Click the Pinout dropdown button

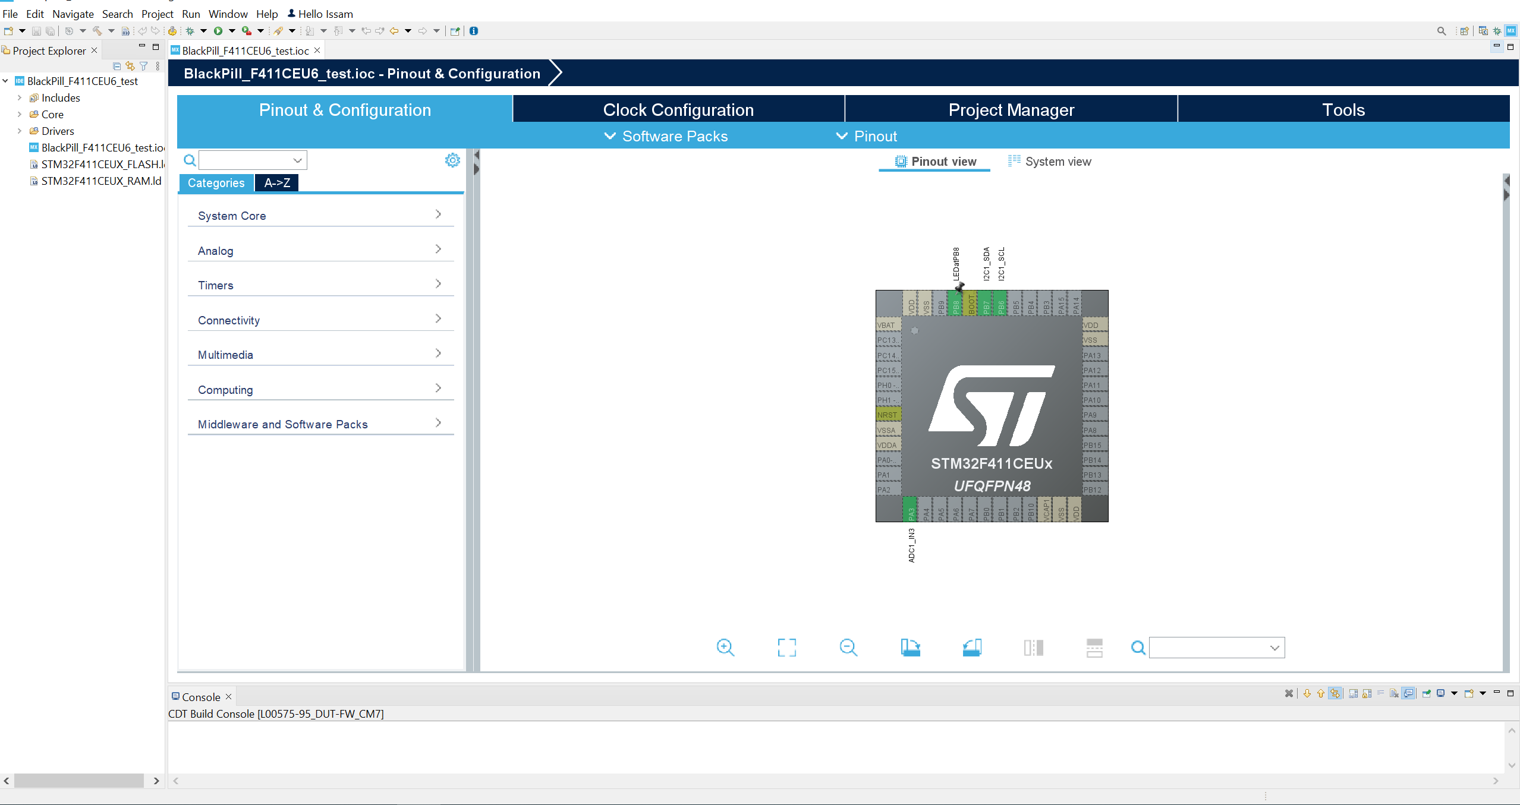coord(867,136)
